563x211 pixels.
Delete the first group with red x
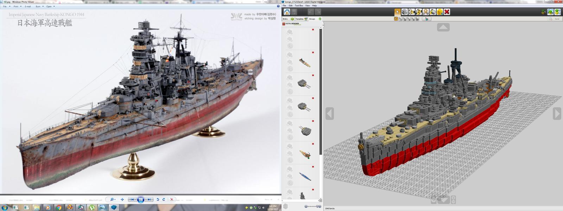pos(313,30)
